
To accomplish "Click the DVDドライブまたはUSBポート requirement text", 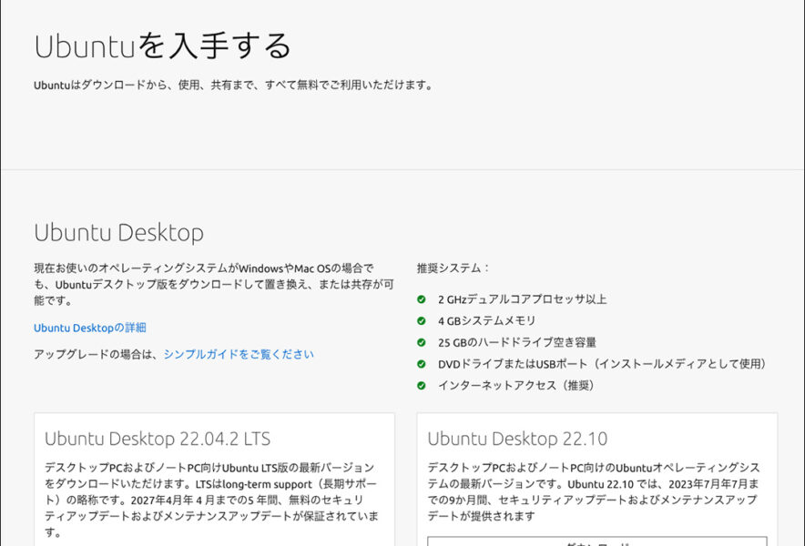I will click(602, 364).
